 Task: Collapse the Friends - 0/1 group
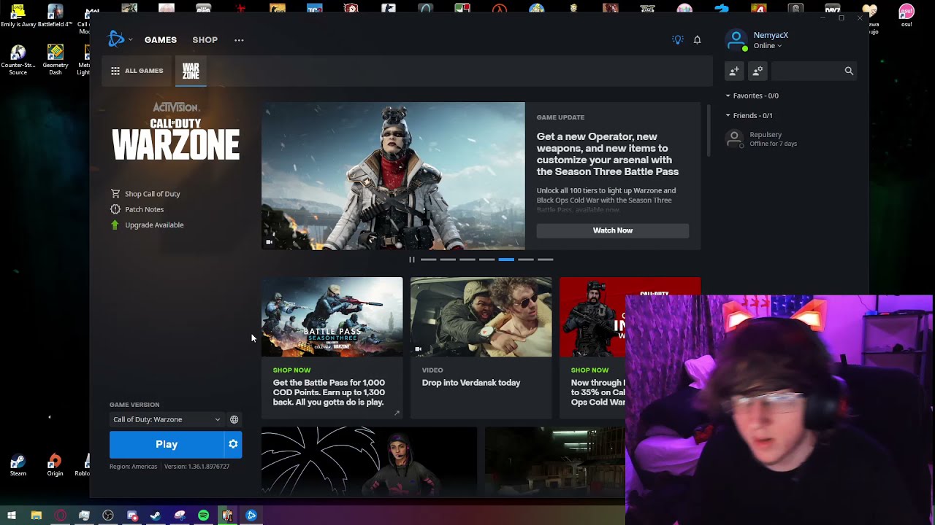[749, 115]
